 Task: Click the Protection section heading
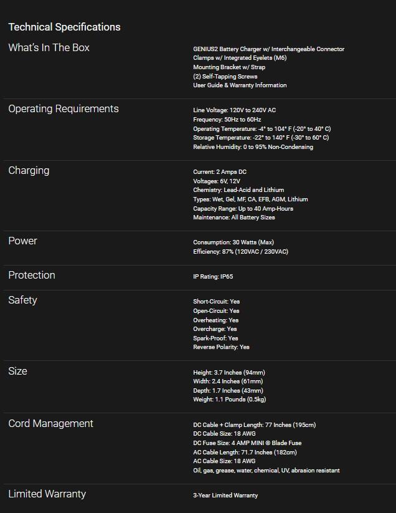pyautogui.click(x=32, y=276)
